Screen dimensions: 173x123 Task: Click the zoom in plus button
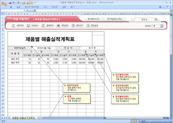[168, 121]
